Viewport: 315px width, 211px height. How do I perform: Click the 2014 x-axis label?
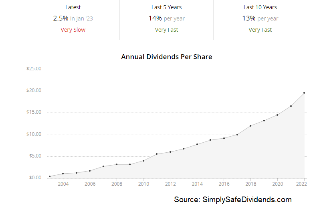coord(197,184)
